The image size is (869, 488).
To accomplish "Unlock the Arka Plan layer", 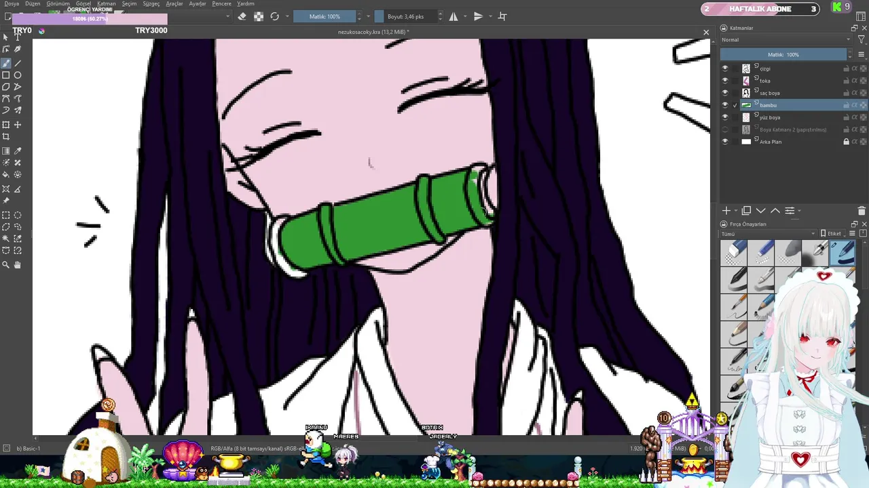I will (846, 142).
